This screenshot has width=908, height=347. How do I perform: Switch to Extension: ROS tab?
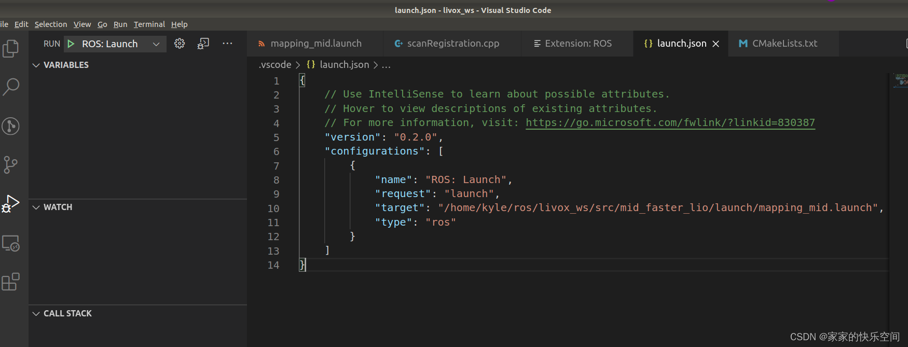577,44
